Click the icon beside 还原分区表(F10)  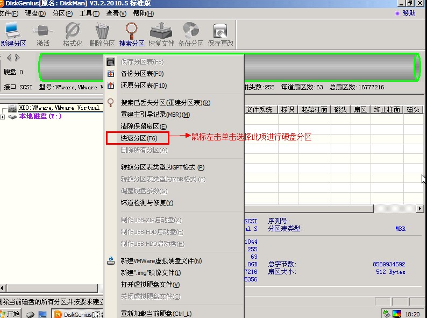click(x=111, y=86)
